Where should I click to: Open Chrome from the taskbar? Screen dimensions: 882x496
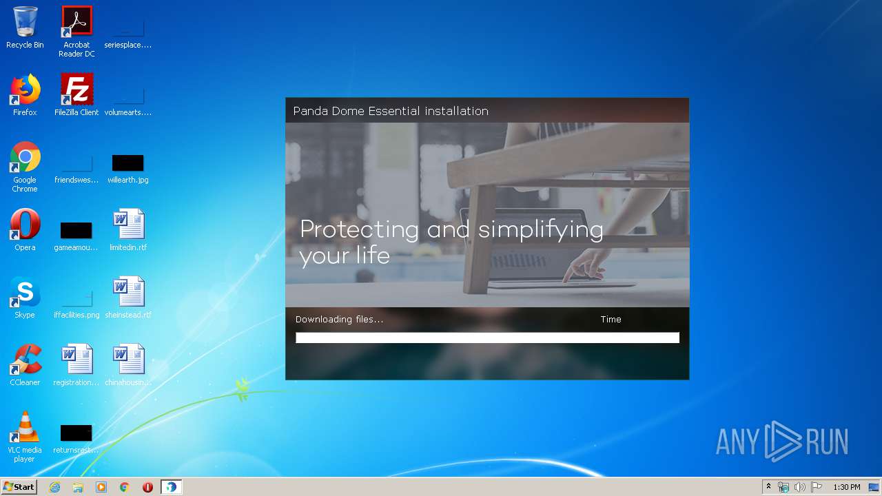pos(125,487)
